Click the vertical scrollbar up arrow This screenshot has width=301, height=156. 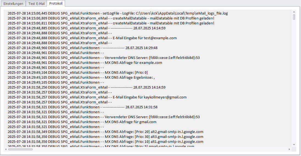click(294, 12)
